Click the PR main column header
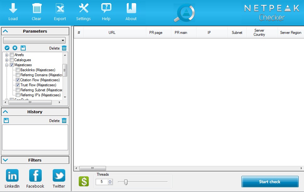The image size is (304, 192). point(184,33)
